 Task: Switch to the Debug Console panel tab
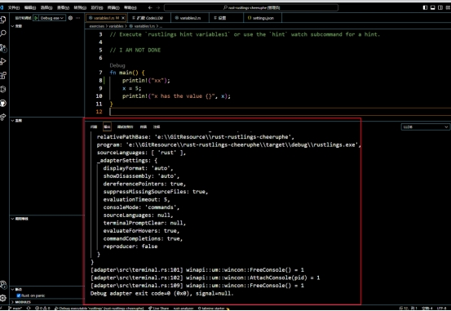(x=125, y=127)
